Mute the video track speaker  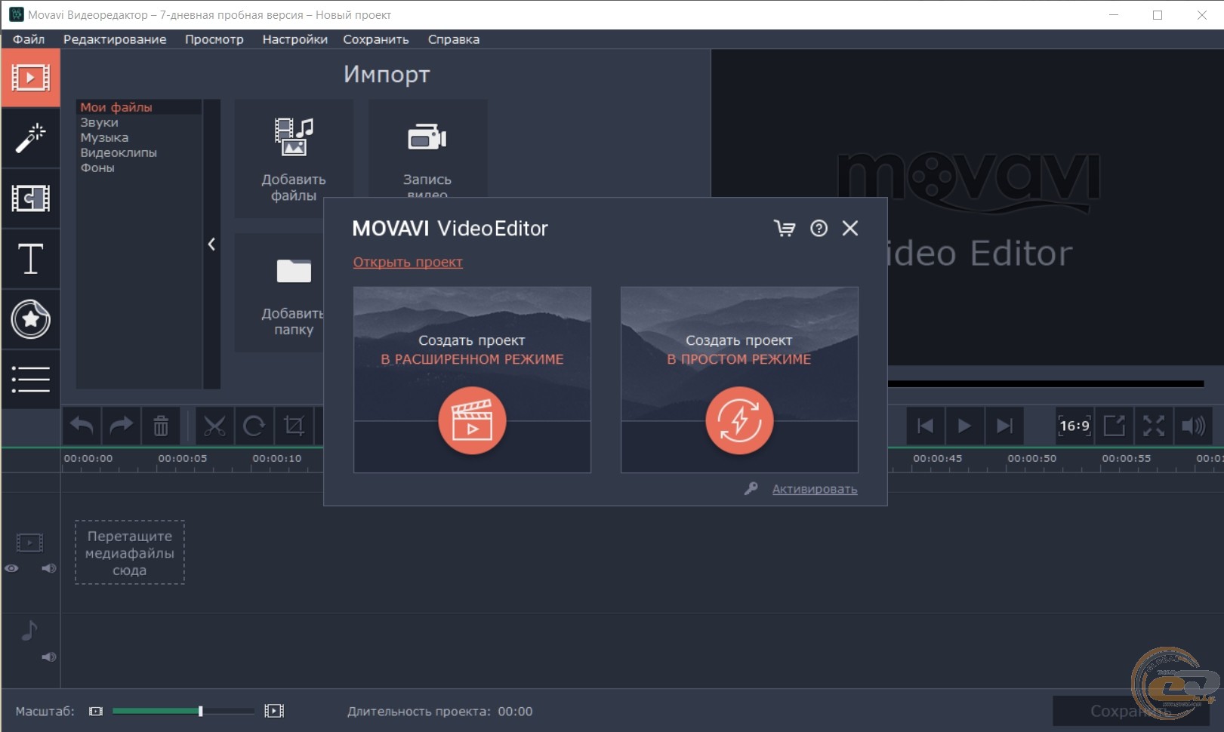coord(49,568)
